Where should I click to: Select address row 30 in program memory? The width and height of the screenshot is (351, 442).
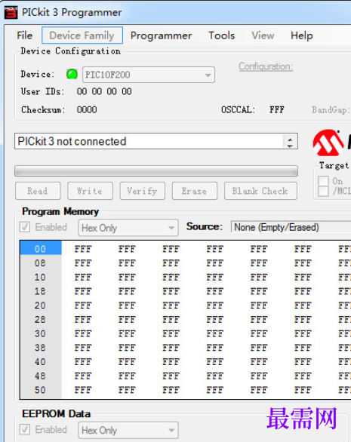tap(41, 333)
